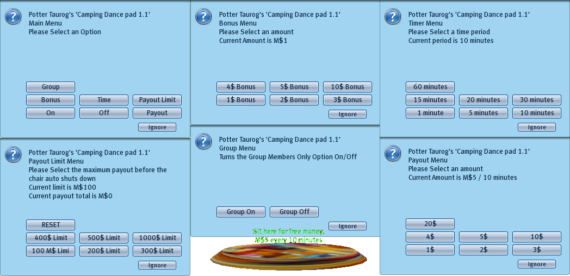Turn the dance pad On in Main Menu
This screenshot has height=276, width=570.
click(51, 113)
